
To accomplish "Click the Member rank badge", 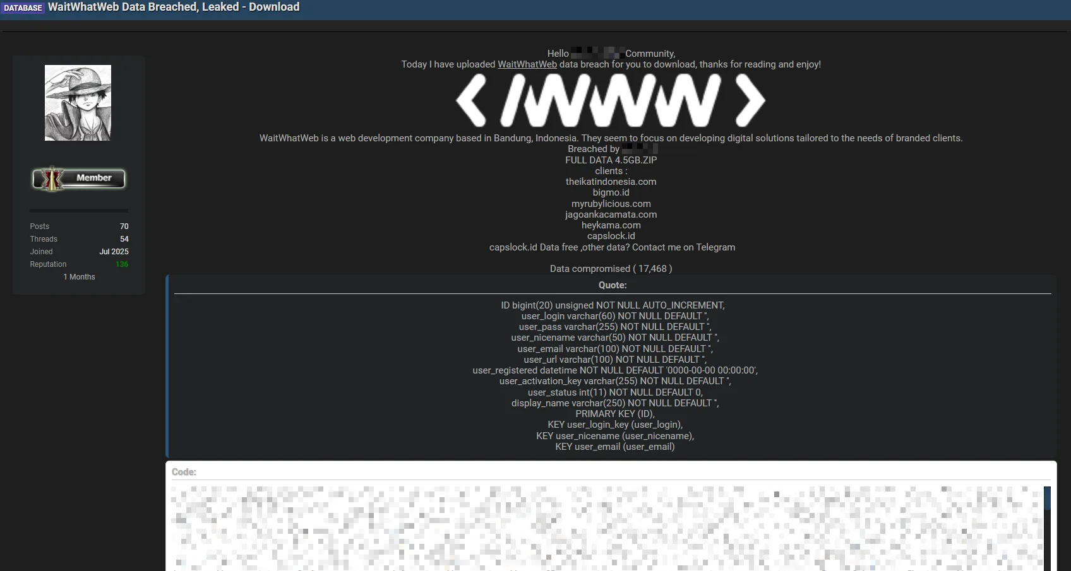I will (x=79, y=179).
